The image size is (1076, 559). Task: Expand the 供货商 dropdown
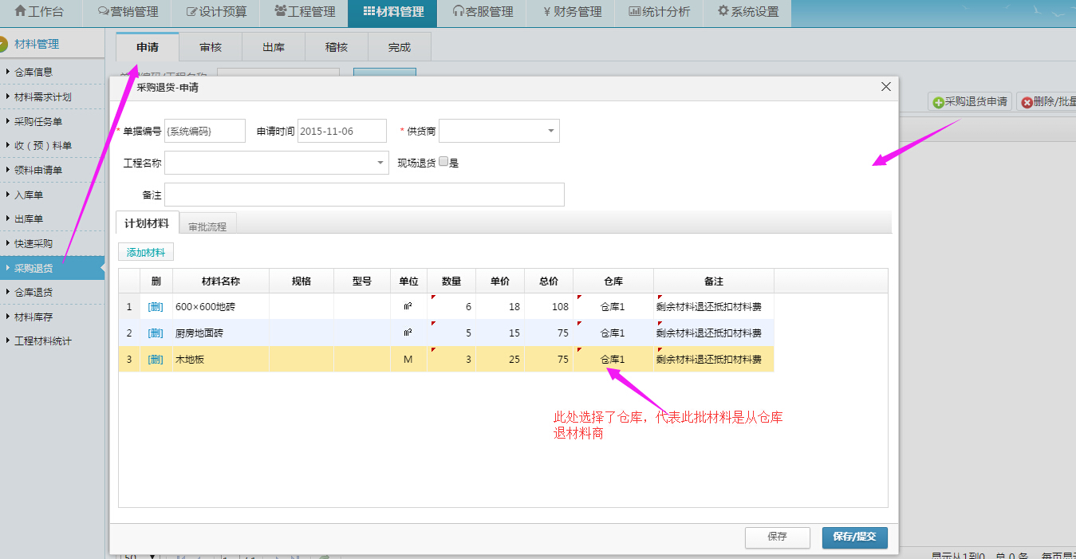pyautogui.click(x=550, y=131)
